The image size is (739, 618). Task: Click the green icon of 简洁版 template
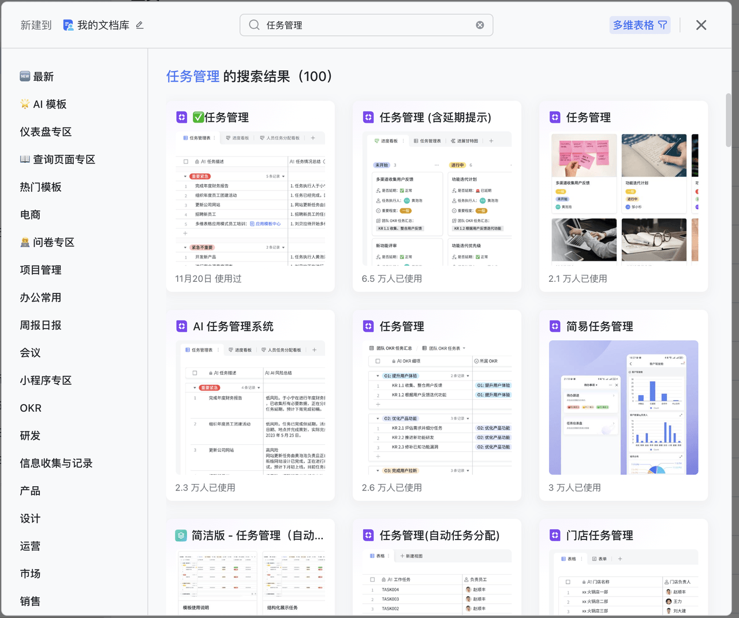coord(181,535)
